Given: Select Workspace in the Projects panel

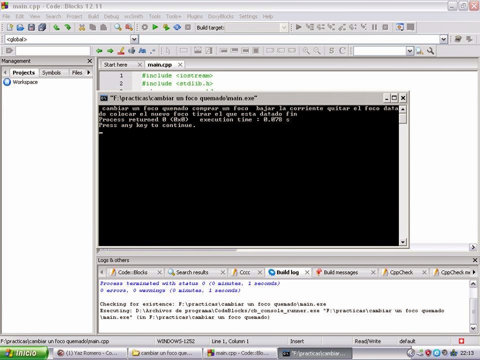Looking at the screenshot, I should click(23, 82).
